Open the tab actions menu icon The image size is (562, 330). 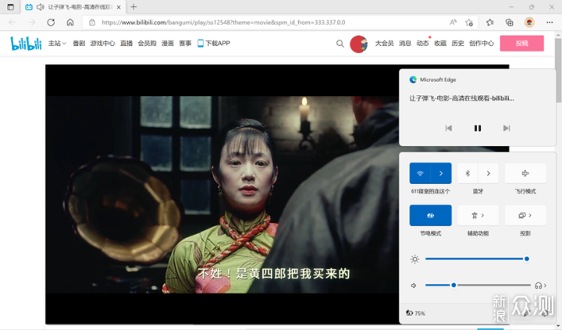10,7
